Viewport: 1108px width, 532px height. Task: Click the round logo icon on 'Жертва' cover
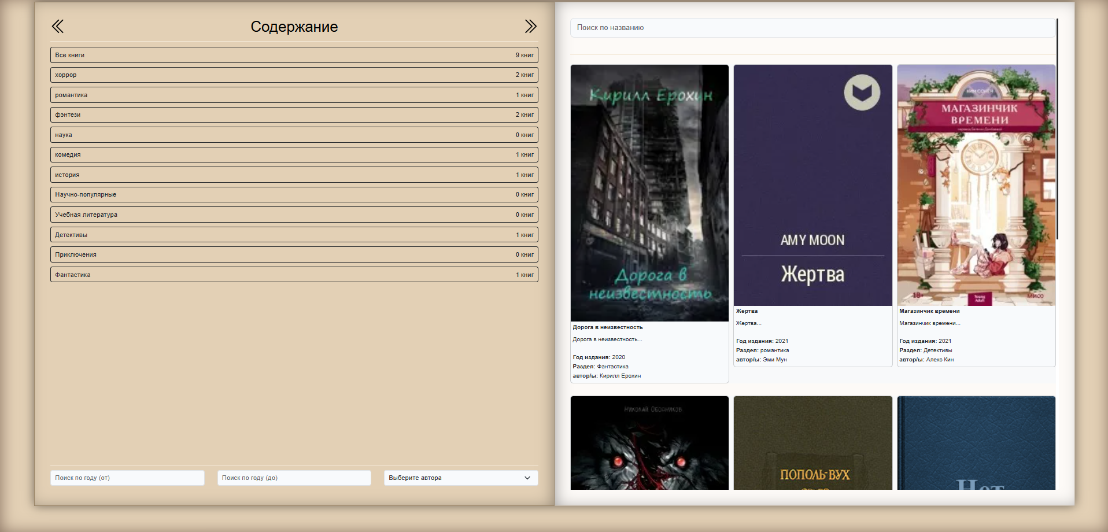862,93
